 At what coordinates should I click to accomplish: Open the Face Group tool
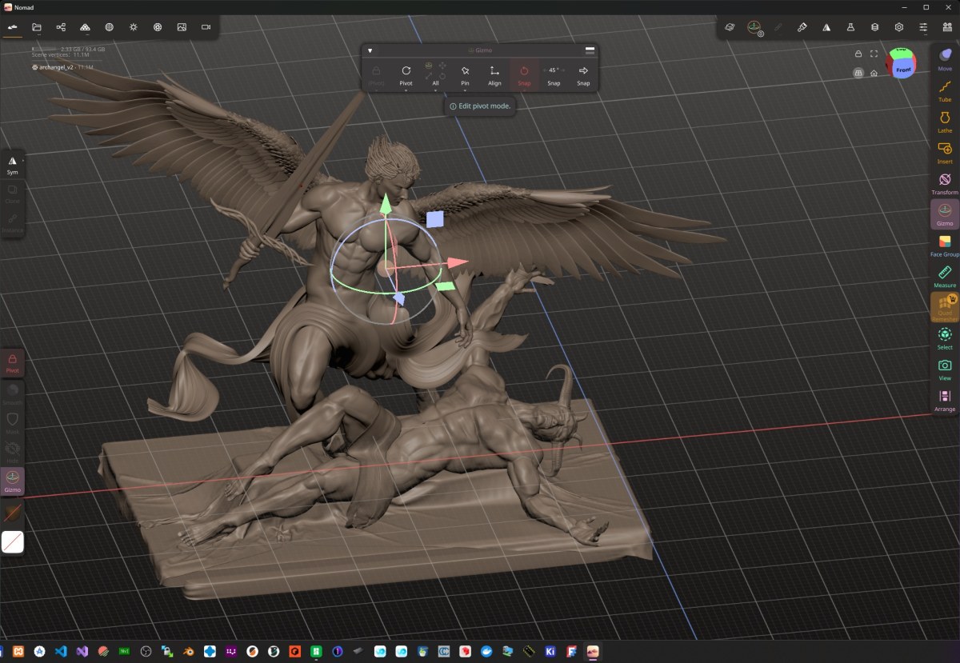(x=945, y=245)
